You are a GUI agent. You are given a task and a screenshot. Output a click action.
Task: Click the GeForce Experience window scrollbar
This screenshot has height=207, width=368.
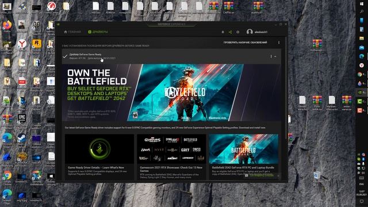[286, 87]
